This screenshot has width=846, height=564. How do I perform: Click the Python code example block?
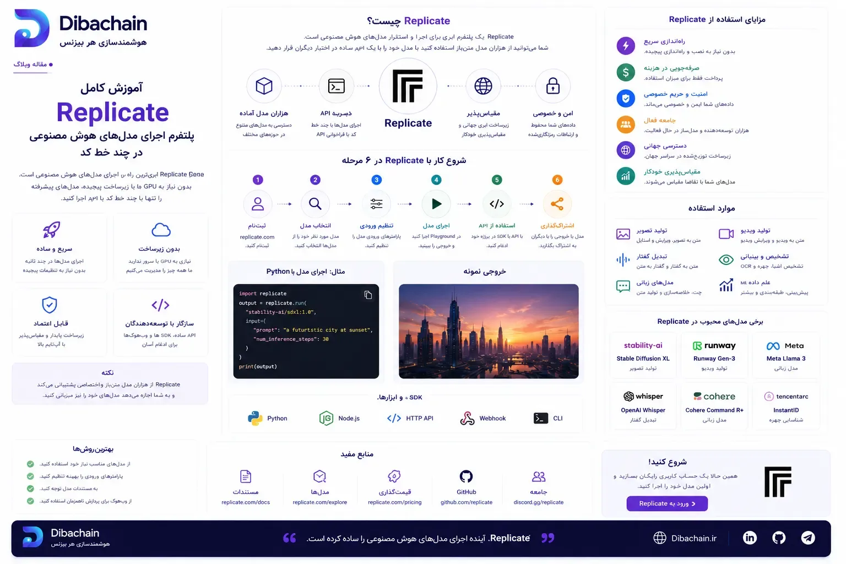(x=306, y=331)
